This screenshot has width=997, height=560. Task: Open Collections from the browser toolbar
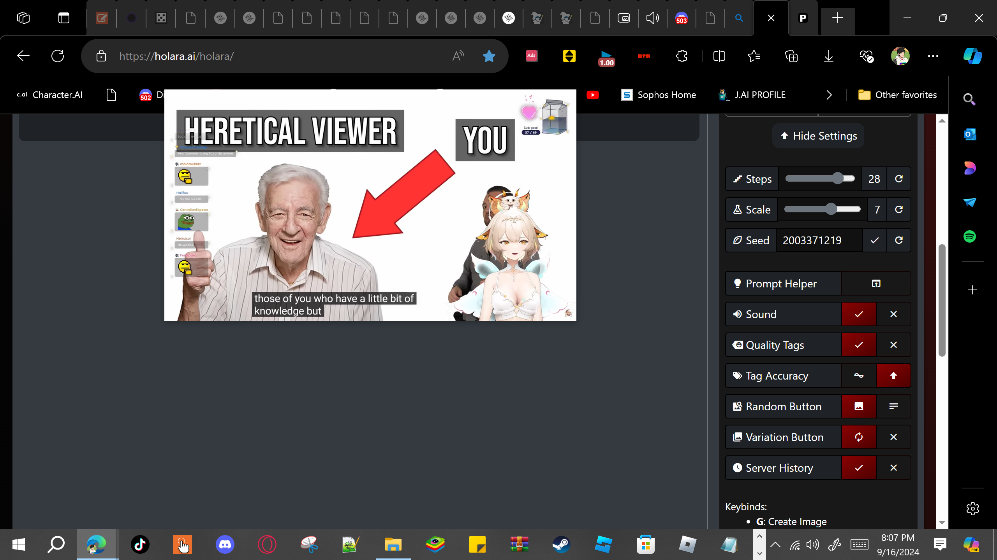click(x=791, y=56)
